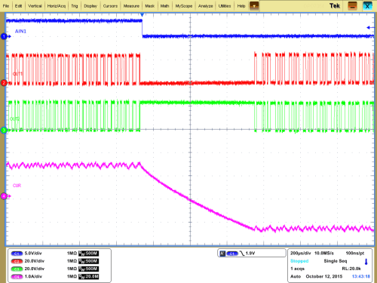Click the blue C1 channel badge

(x=17, y=254)
